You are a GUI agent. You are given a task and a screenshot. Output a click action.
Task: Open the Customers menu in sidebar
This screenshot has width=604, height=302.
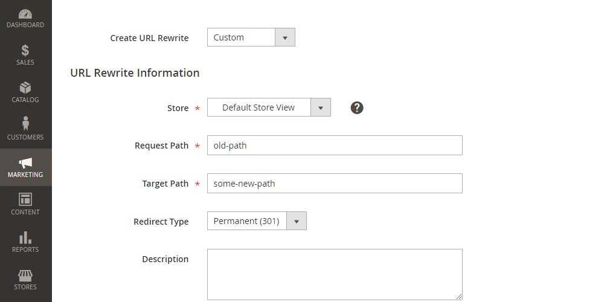coord(25,129)
